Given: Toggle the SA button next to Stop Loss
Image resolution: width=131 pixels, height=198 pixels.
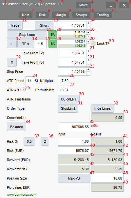Looking at the screenshot, I should coord(53,35).
